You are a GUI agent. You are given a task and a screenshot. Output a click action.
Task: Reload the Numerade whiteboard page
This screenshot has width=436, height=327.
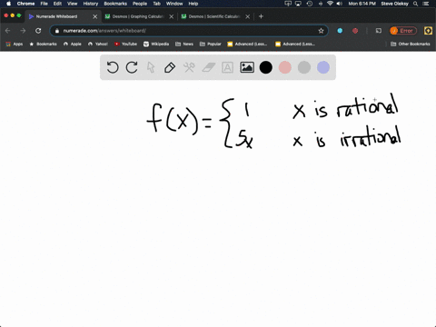click(x=38, y=31)
